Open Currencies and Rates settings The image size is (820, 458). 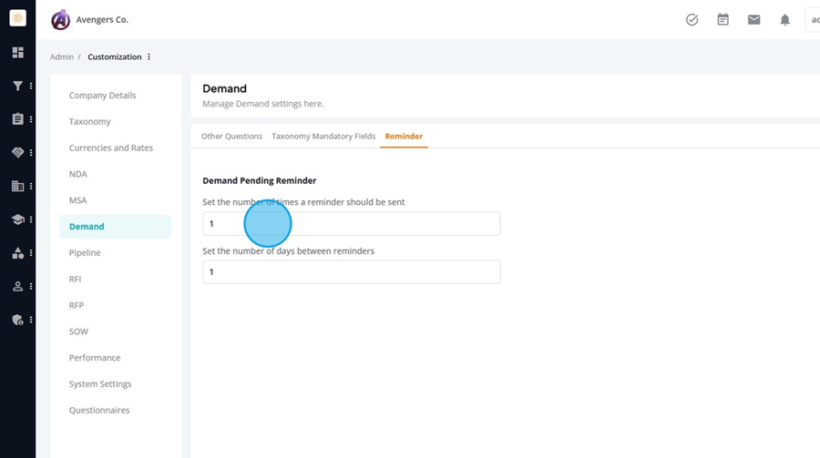[111, 148]
